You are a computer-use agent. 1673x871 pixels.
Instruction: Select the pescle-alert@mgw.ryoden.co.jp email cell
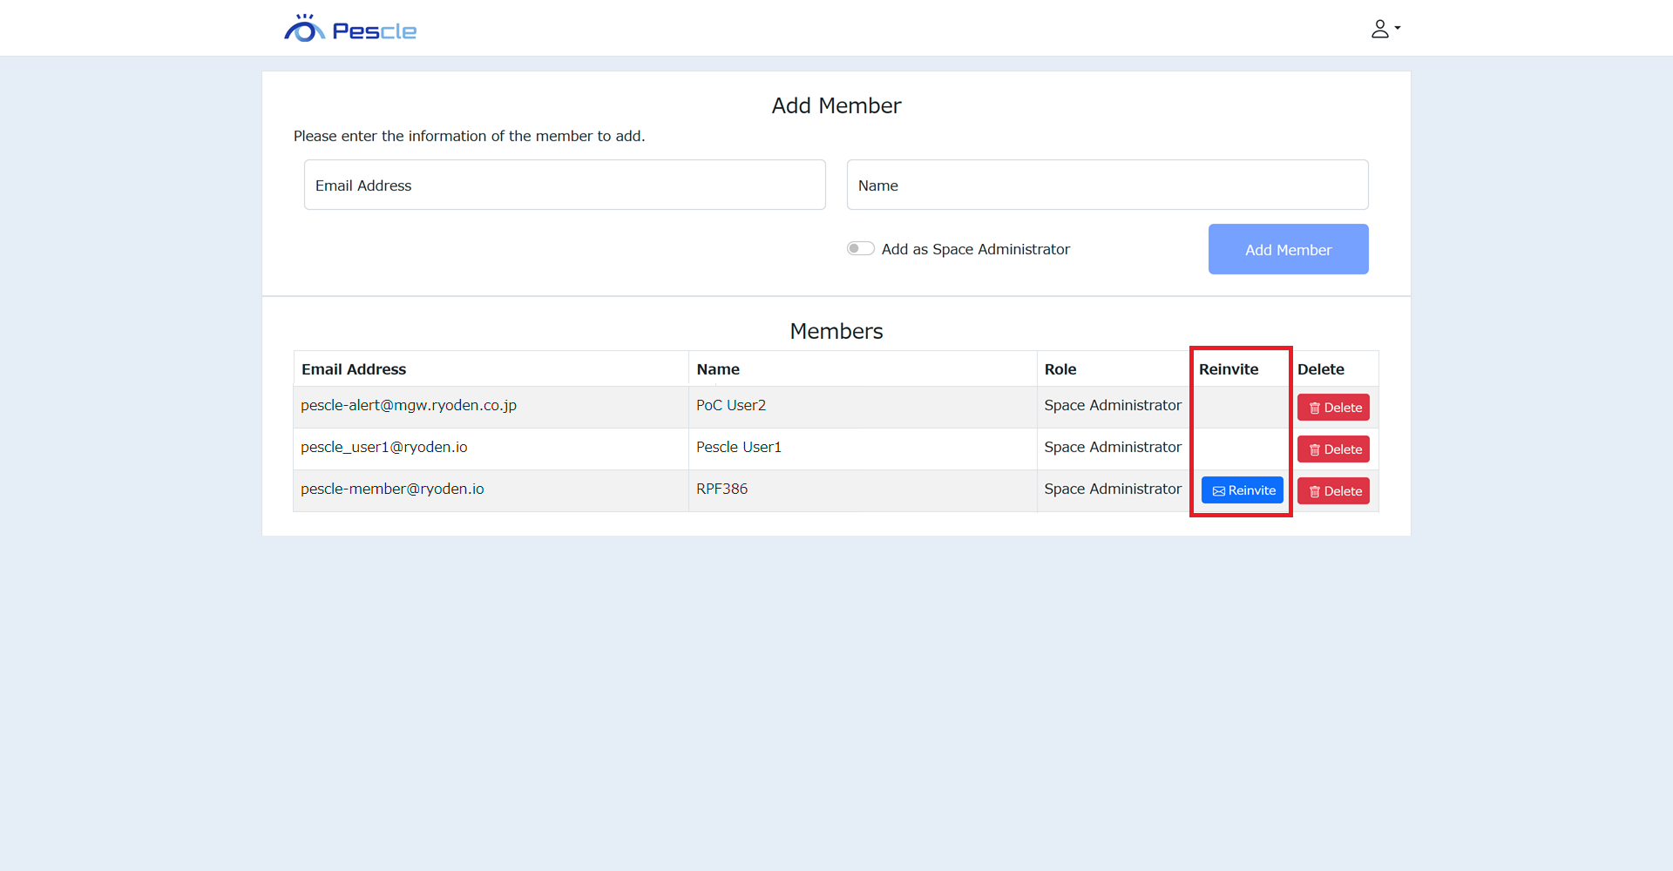pyautogui.click(x=409, y=406)
